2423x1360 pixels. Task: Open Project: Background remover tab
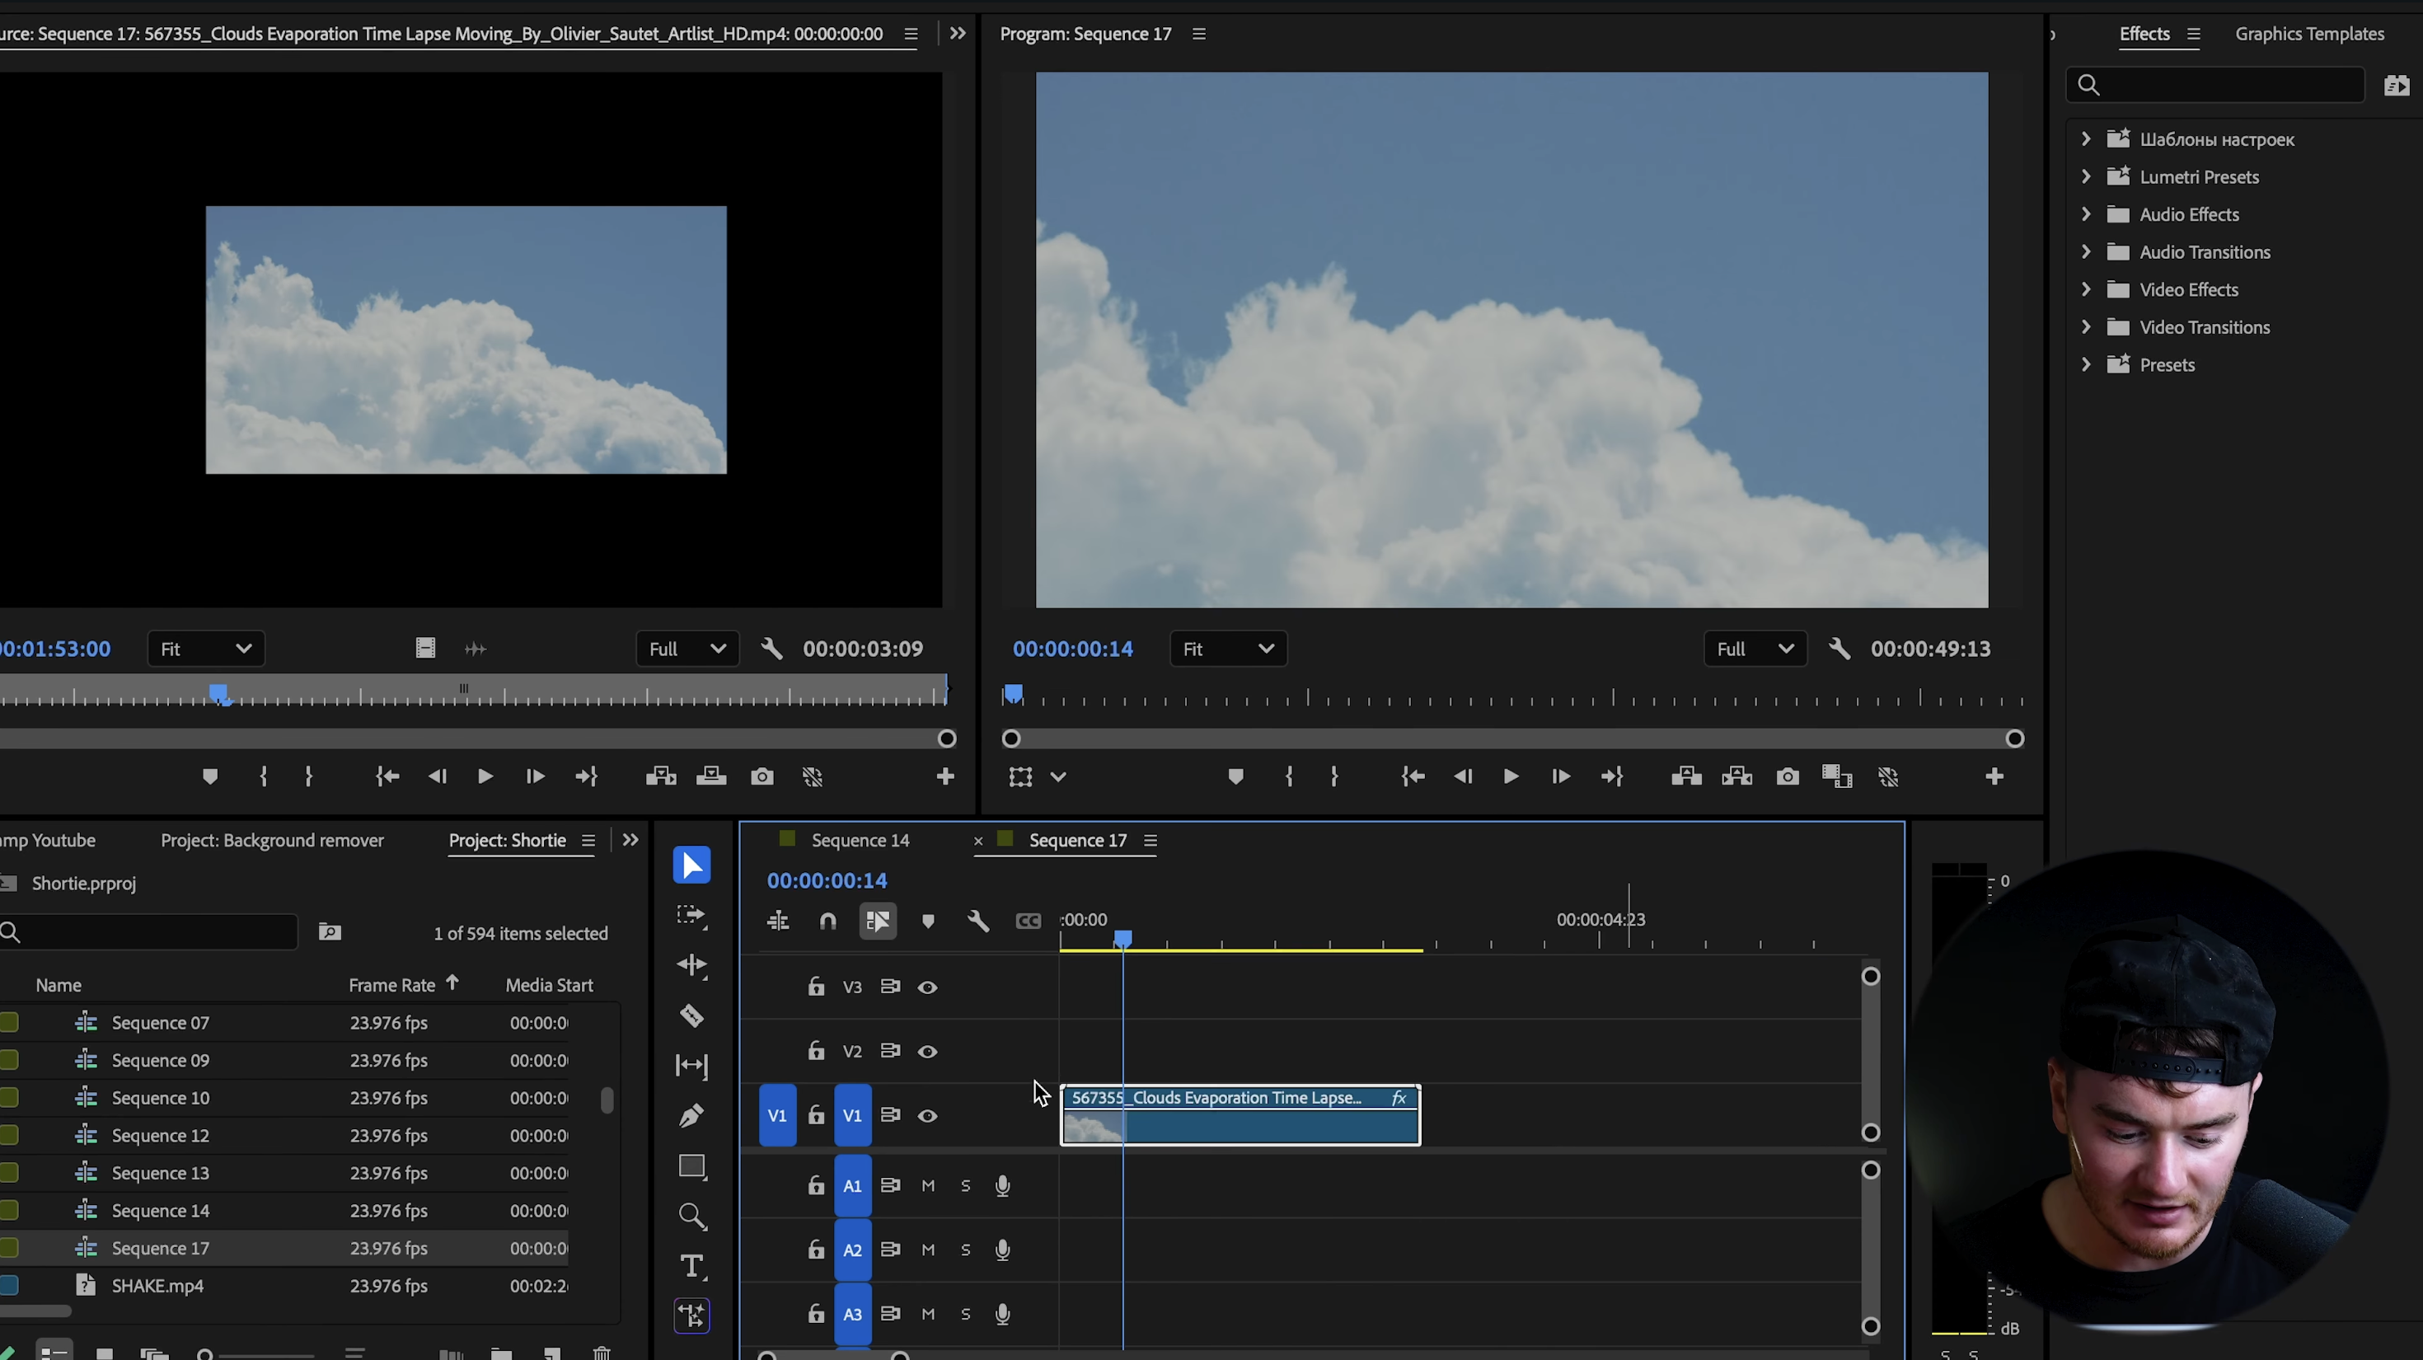click(272, 840)
